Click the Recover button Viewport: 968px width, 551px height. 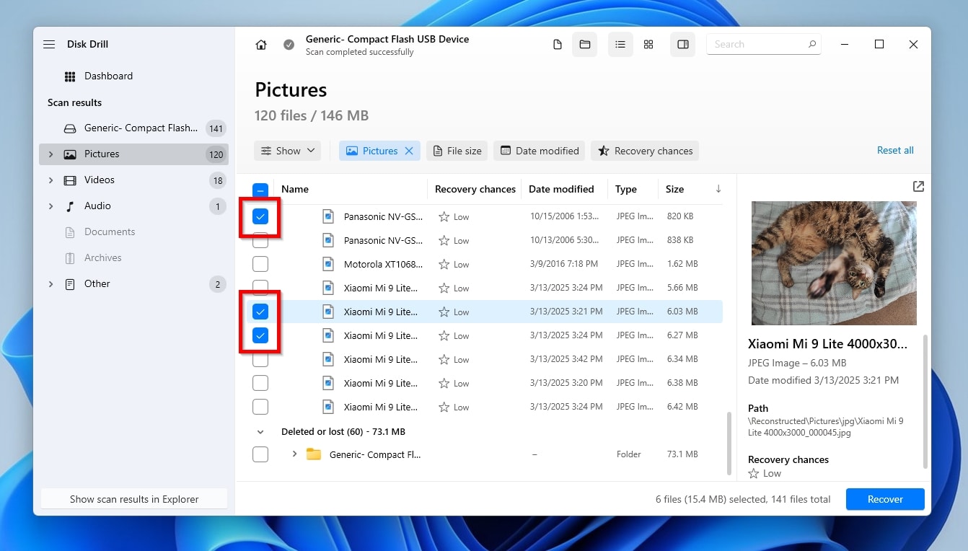coord(885,498)
